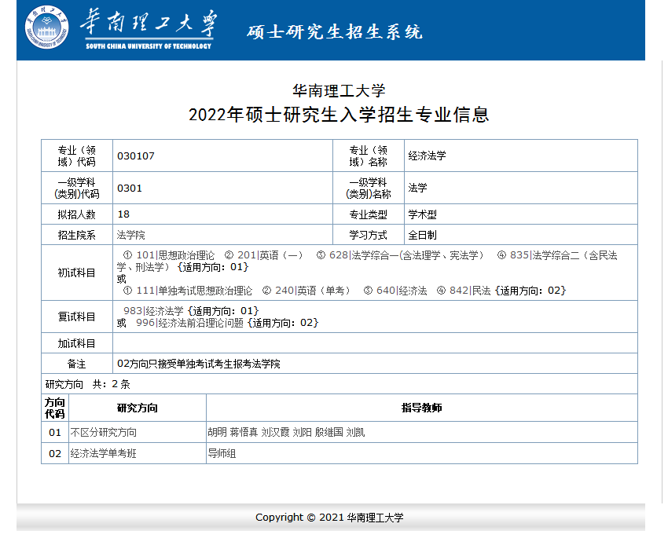The height and width of the screenshot is (538, 668).
Task: Open supervisor 刘汉霞's profile link
Action: (x=275, y=433)
